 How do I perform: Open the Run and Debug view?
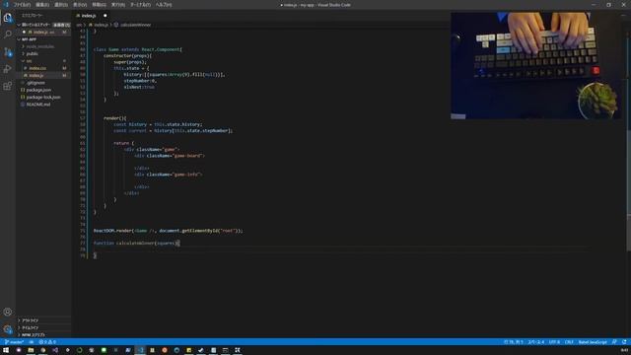pos(8,69)
